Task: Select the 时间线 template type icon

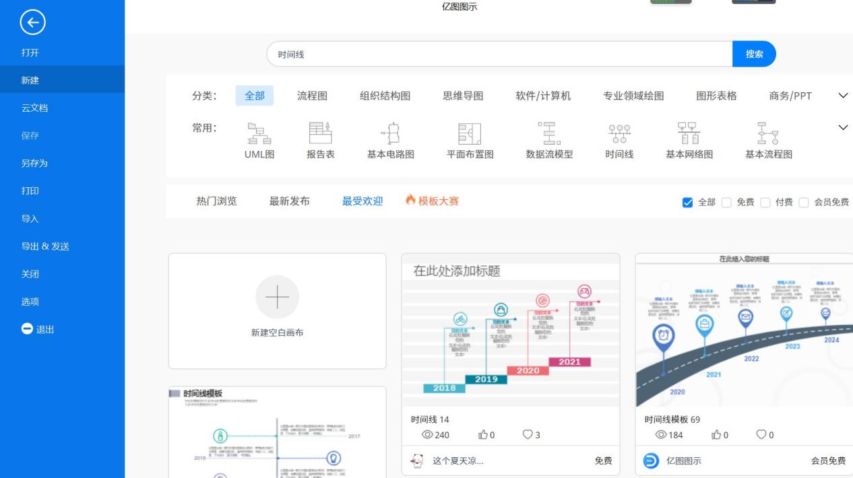Action: click(619, 134)
